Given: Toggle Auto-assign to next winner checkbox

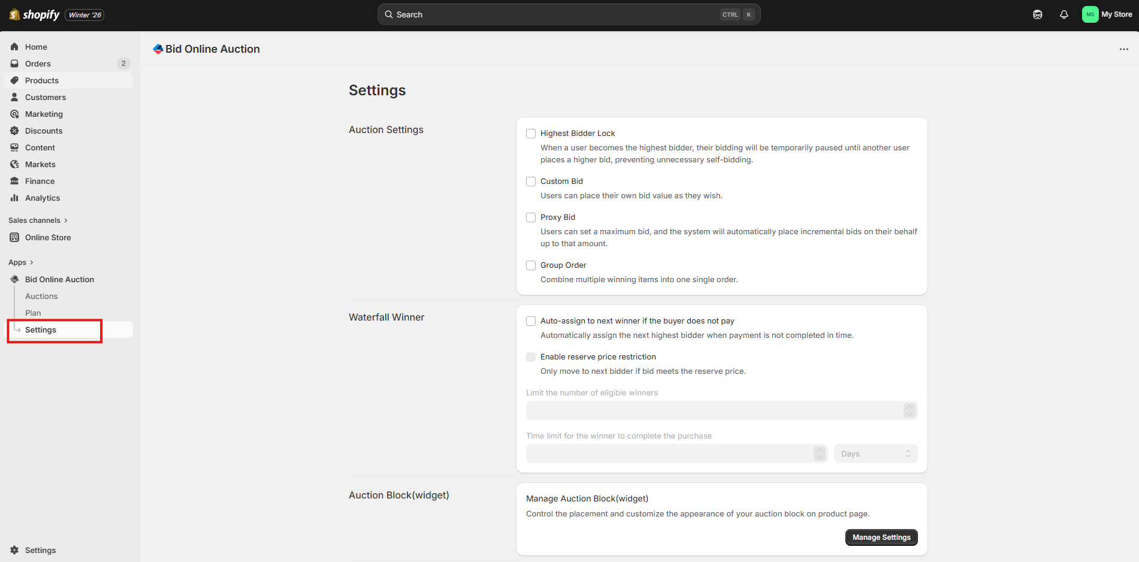Looking at the screenshot, I should 531,321.
